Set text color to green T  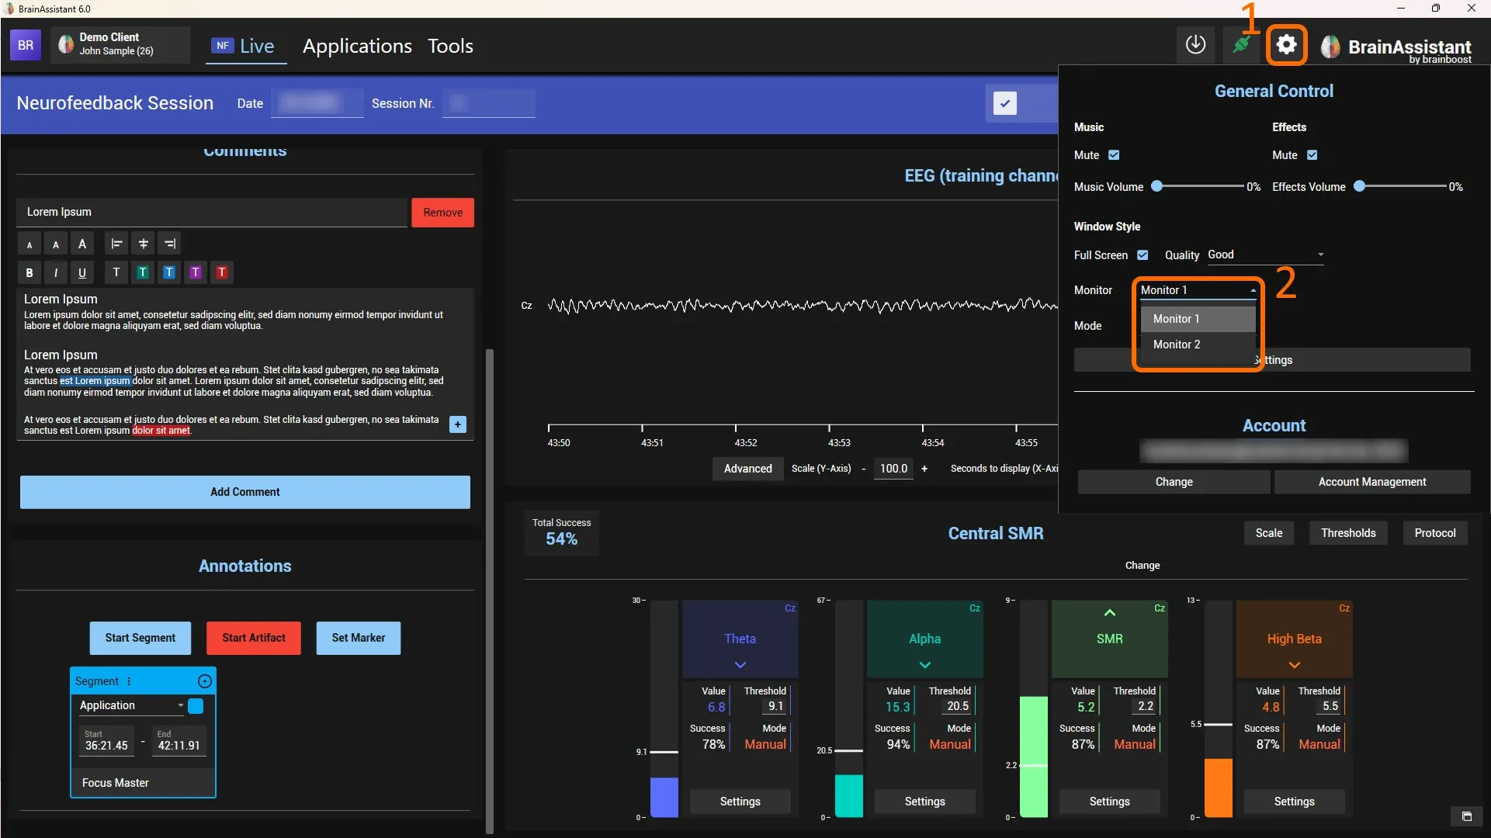(143, 272)
